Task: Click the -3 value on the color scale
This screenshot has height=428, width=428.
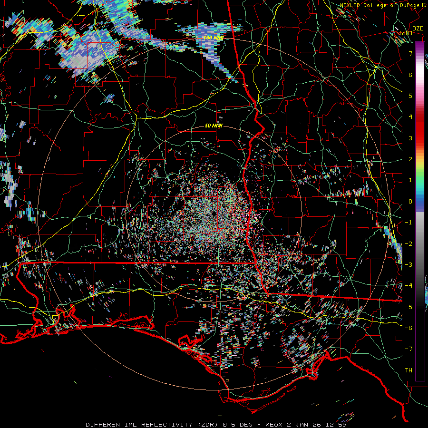Action: coord(409,265)
